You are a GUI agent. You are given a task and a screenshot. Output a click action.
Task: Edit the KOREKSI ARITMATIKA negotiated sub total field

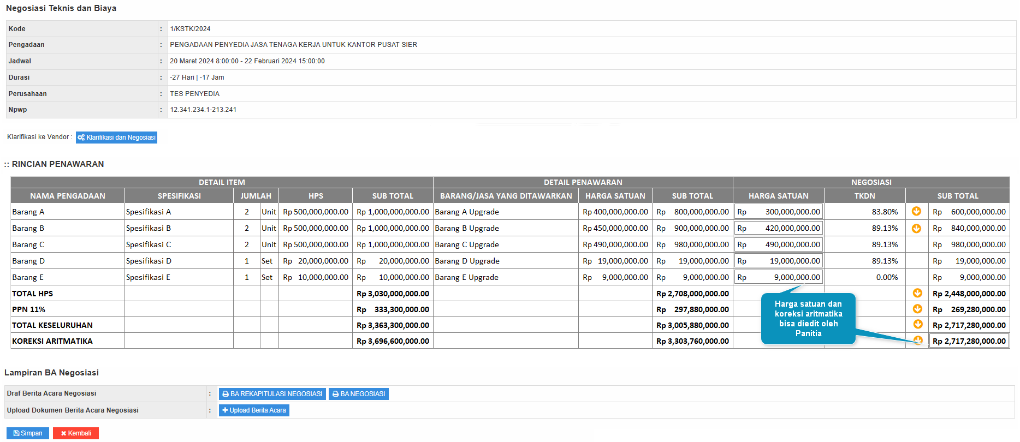click(x=969, y=341)
